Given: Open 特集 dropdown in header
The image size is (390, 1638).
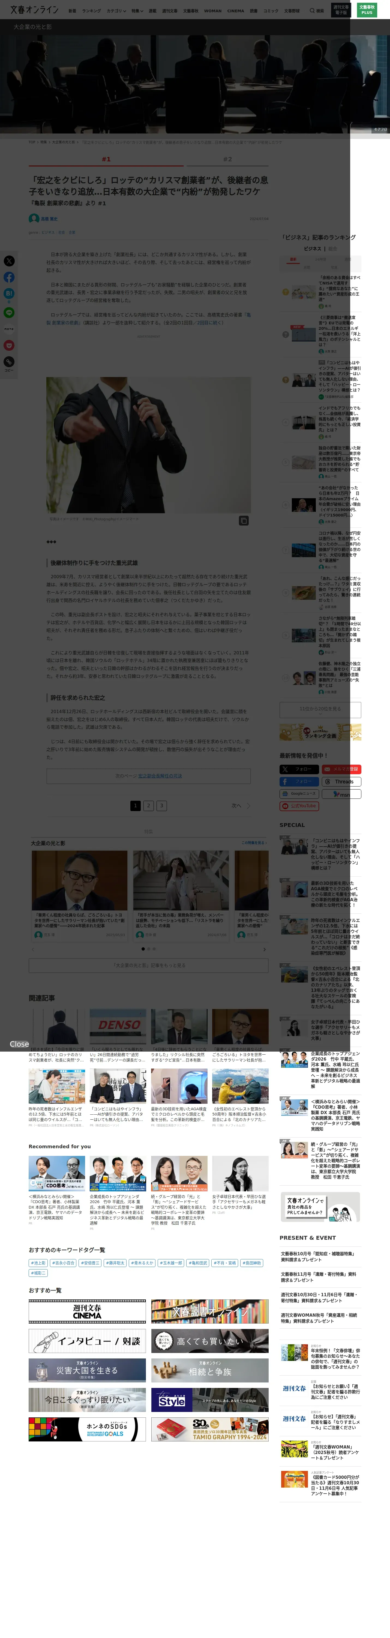Looking at the screenshot, I should pos(137,11).
